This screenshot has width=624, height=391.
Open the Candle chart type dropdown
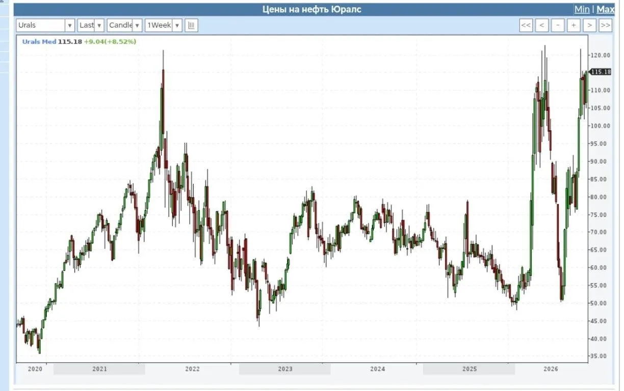click(x=124, y=25)
